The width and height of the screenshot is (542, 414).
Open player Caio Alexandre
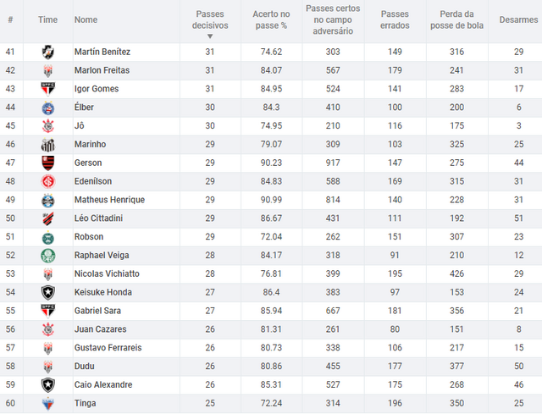[x=103, y=384]
